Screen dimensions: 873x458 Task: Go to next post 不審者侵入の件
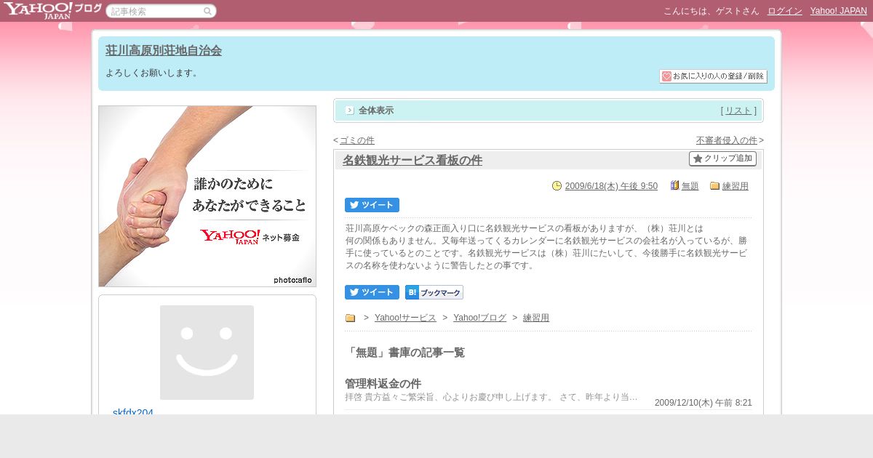coord(727,140)
